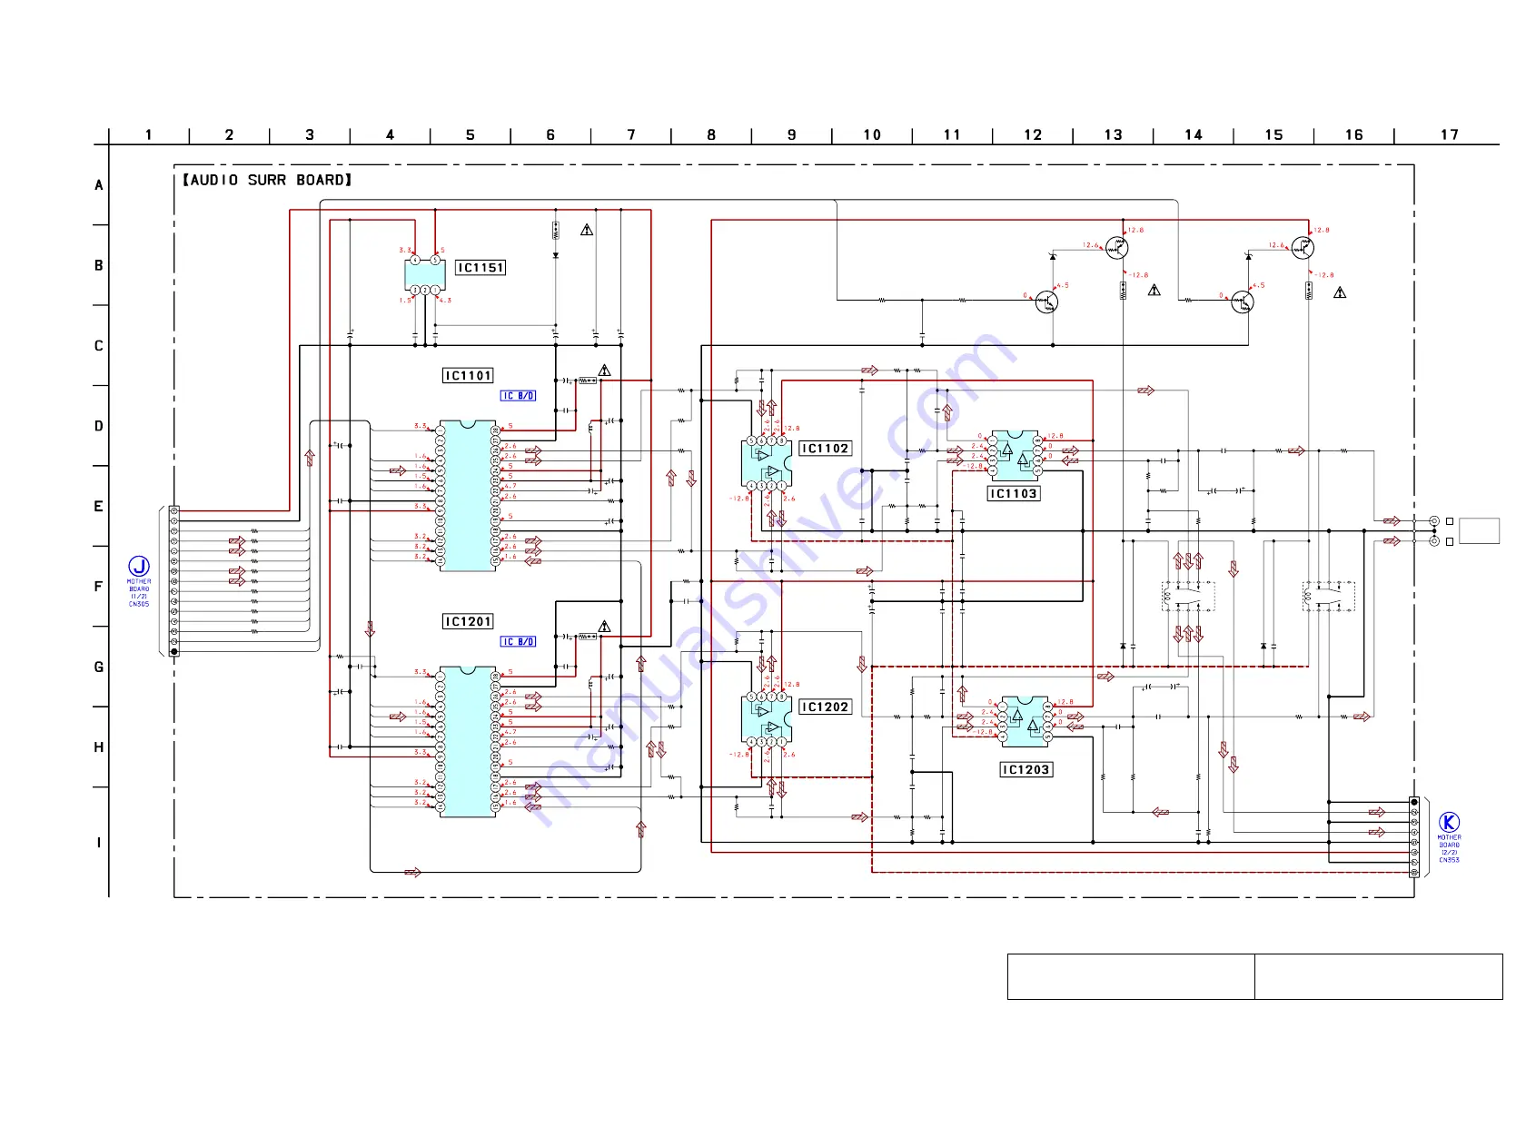Select the IC1201 chip body
1526x1147 pixels.
coord(468,742)
